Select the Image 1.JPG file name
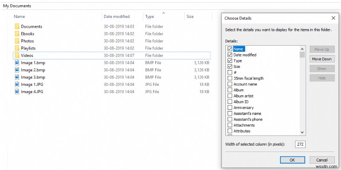 (x=32, y=84)
